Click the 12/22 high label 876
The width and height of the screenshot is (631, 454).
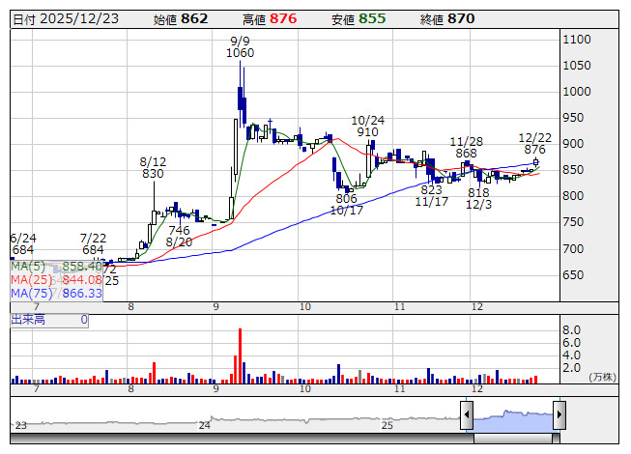click(534, 150)
